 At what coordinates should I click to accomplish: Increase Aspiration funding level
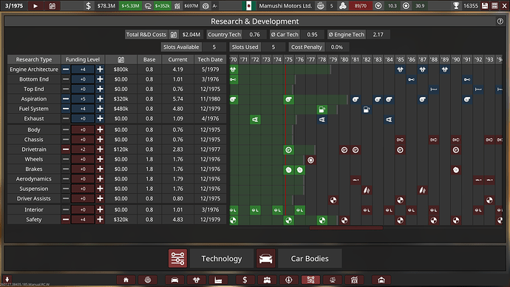point(101,98)
